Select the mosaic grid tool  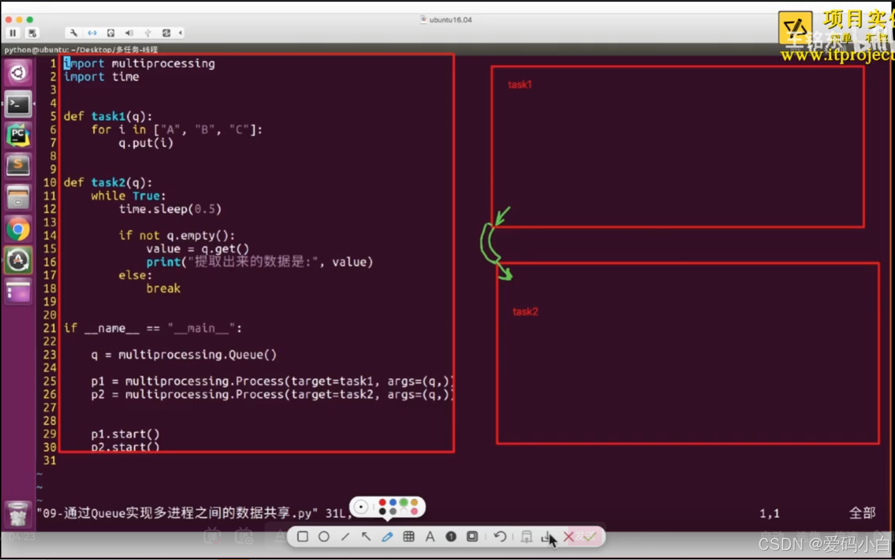click(409, 536)
